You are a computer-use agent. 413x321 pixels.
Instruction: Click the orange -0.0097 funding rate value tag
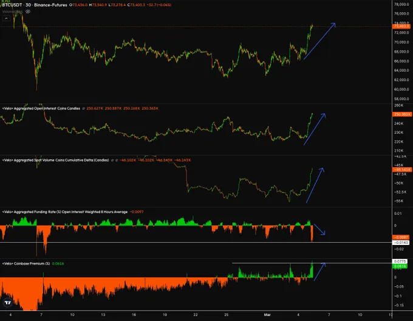(401, 237)
